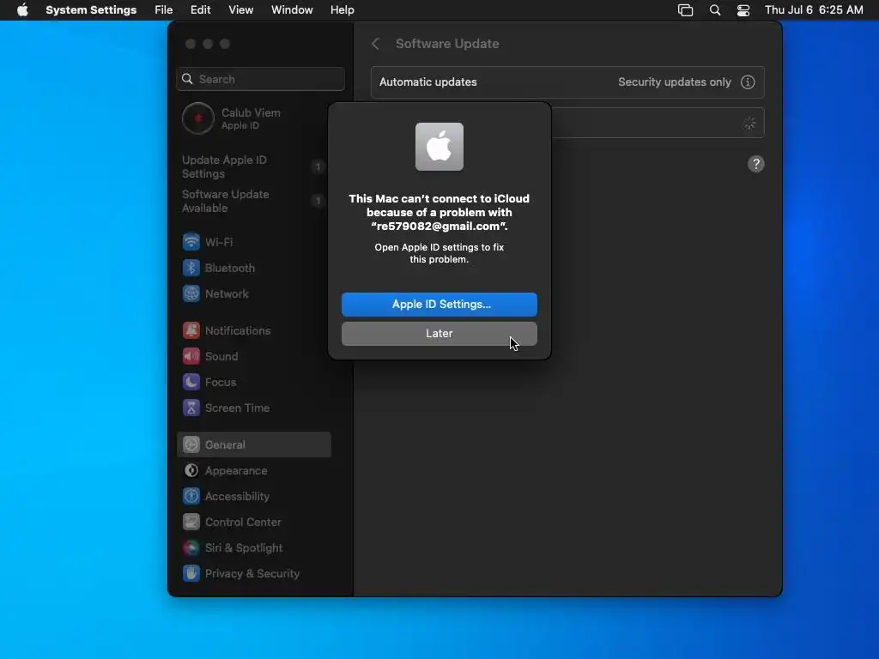Select the Appearance icon in the sidebar
The image size is (879, 659).
coord(191,471)
